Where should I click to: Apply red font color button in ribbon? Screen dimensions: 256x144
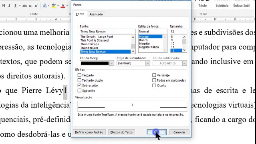tap(63, 6)
